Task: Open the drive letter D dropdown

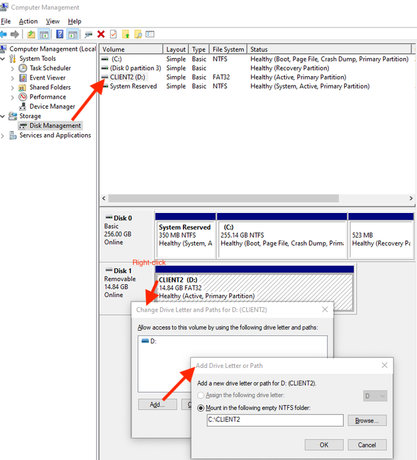Action: (x=375, y=396)
